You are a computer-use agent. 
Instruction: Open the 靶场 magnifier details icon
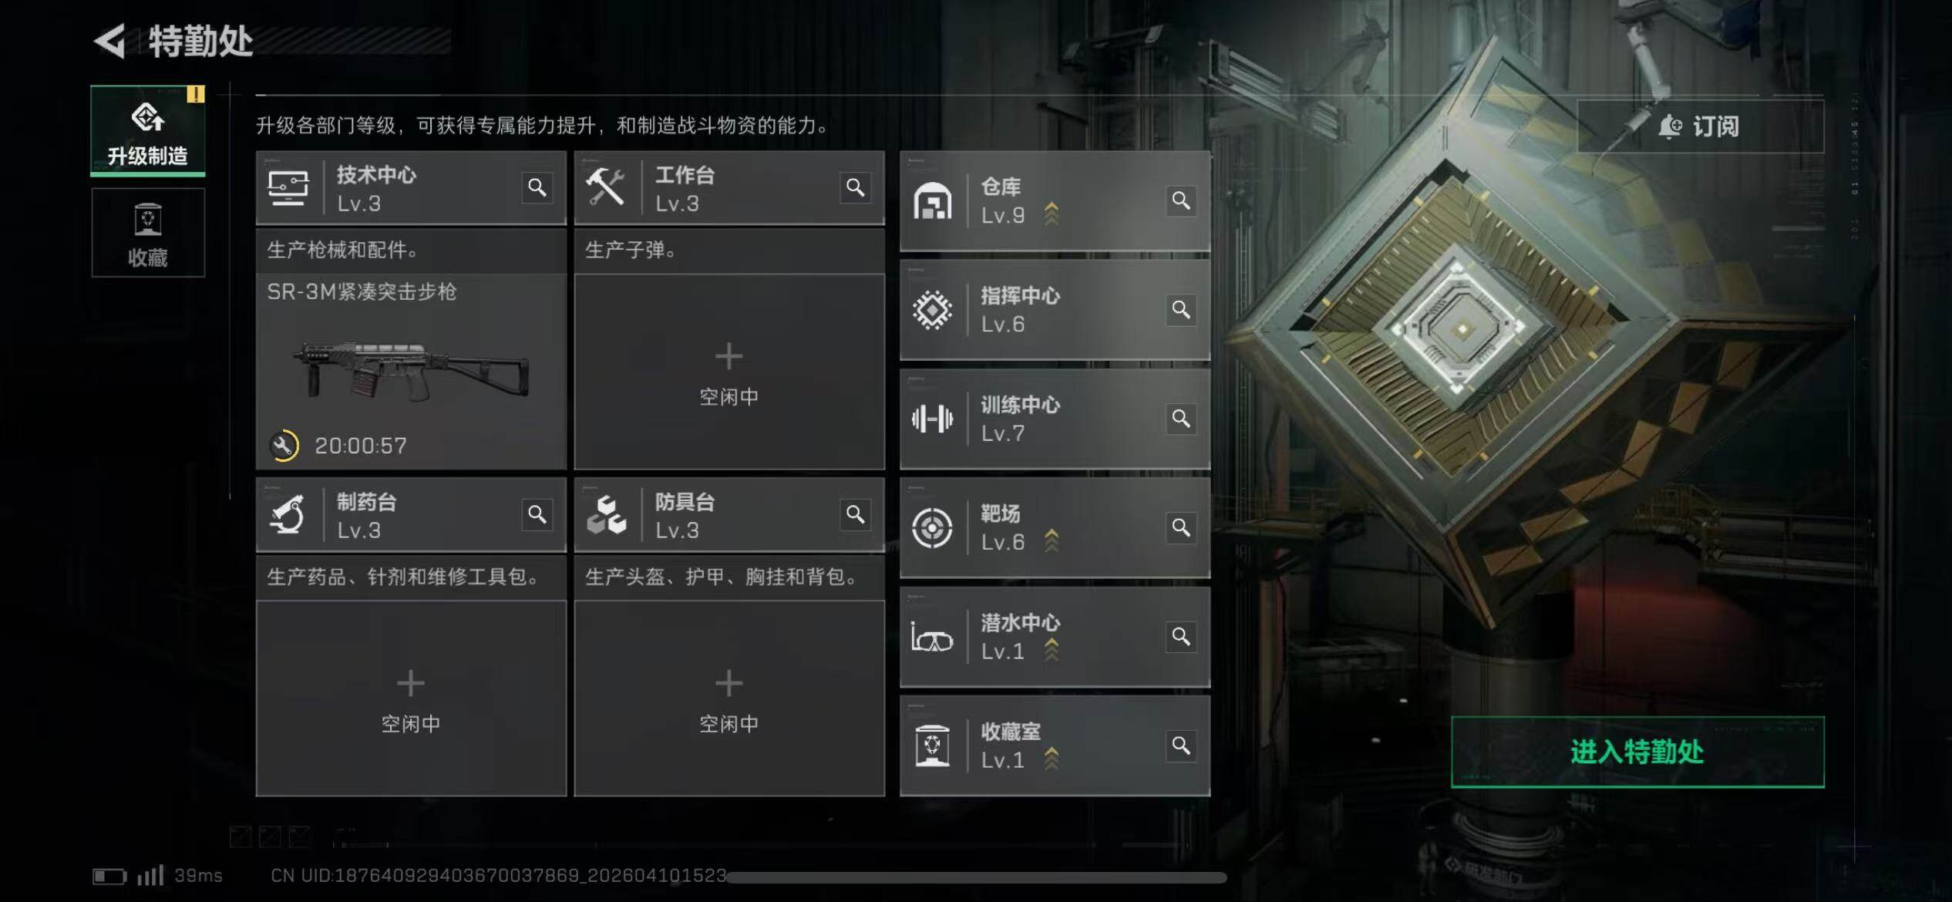click(1181, 527)
